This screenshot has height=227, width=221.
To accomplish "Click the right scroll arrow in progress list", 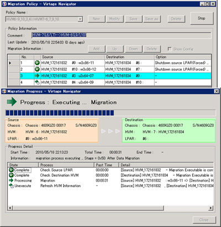I will [x=211, y=208].
